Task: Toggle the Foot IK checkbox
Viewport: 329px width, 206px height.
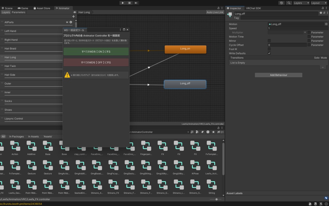Action: click(269, 49)
